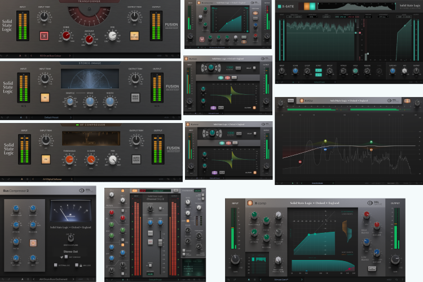Select the red filter band node in X-EQ 2
This screenshot has width=423, height=282.
tap(300, 162)
